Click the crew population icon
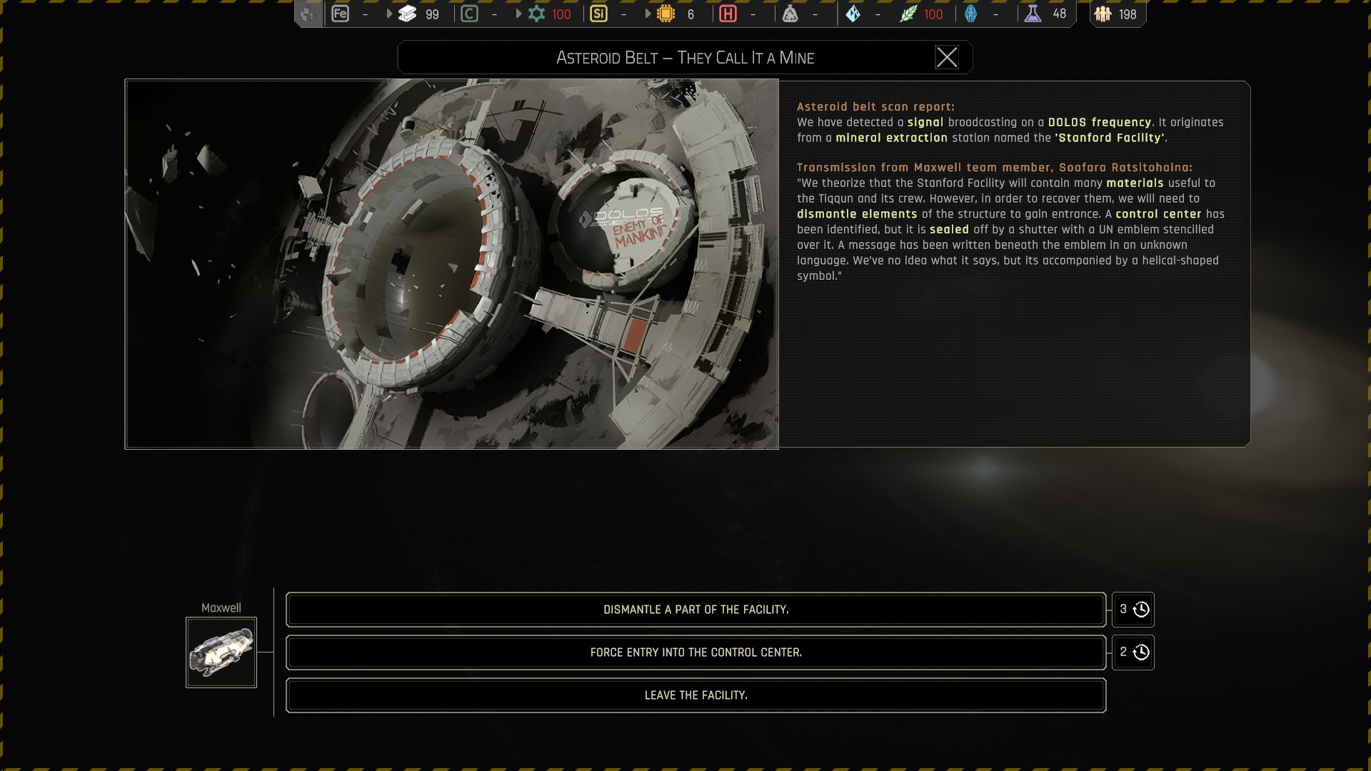The image size is (1371, 771). coord(1103,14)
